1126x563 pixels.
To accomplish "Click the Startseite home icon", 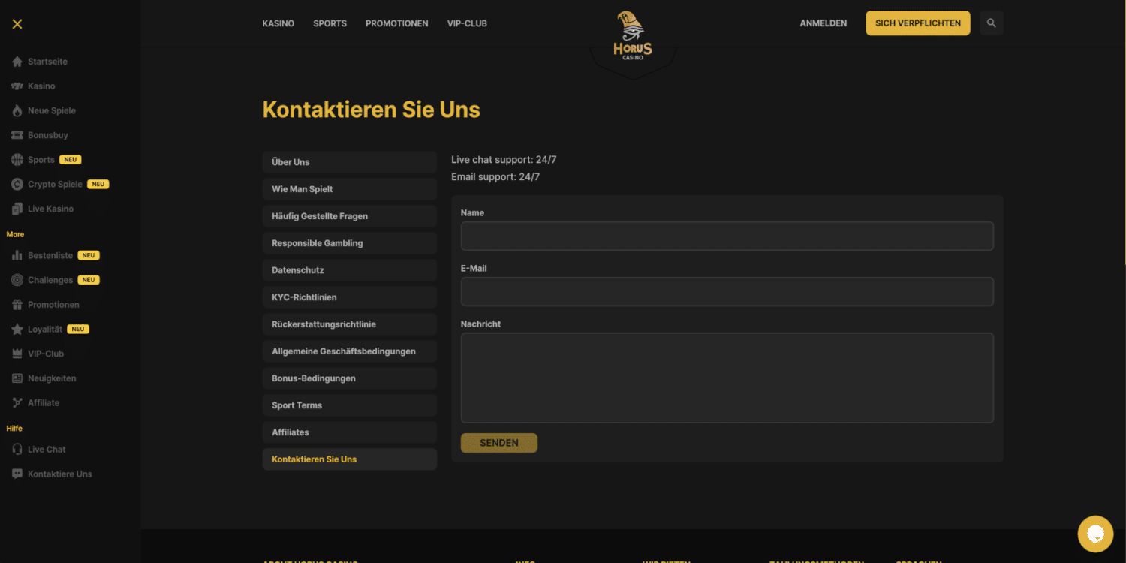I will pos(17,62).
